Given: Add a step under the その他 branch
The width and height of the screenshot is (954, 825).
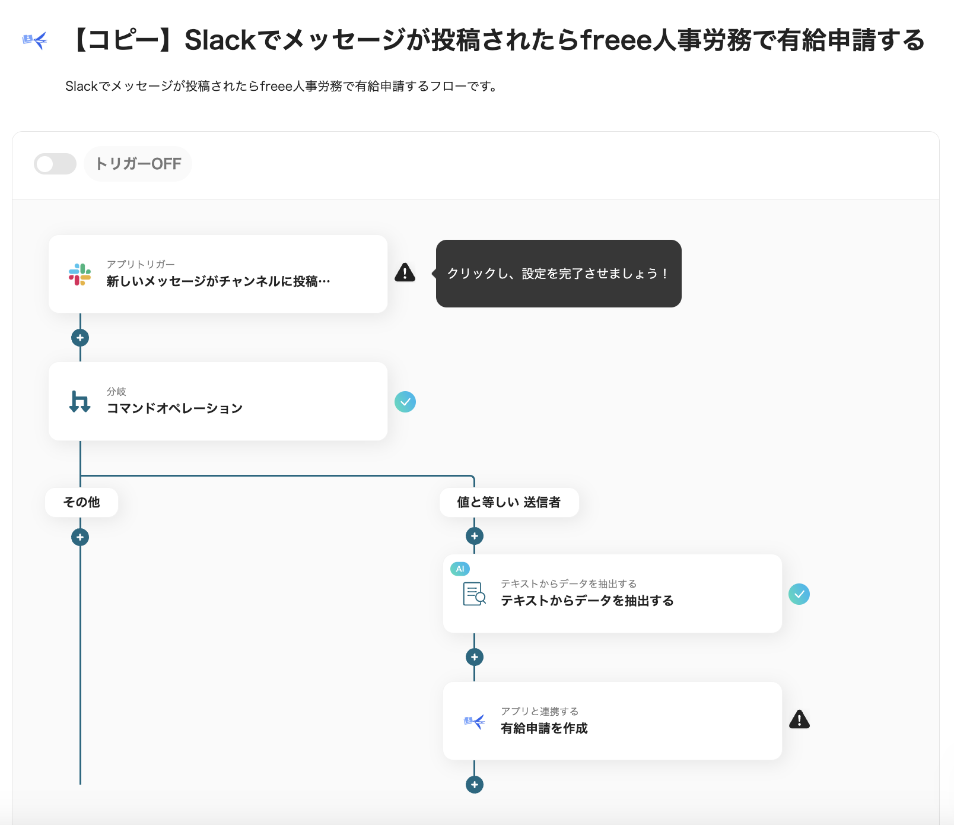Looking at the screenshot, I should [80, 537].
